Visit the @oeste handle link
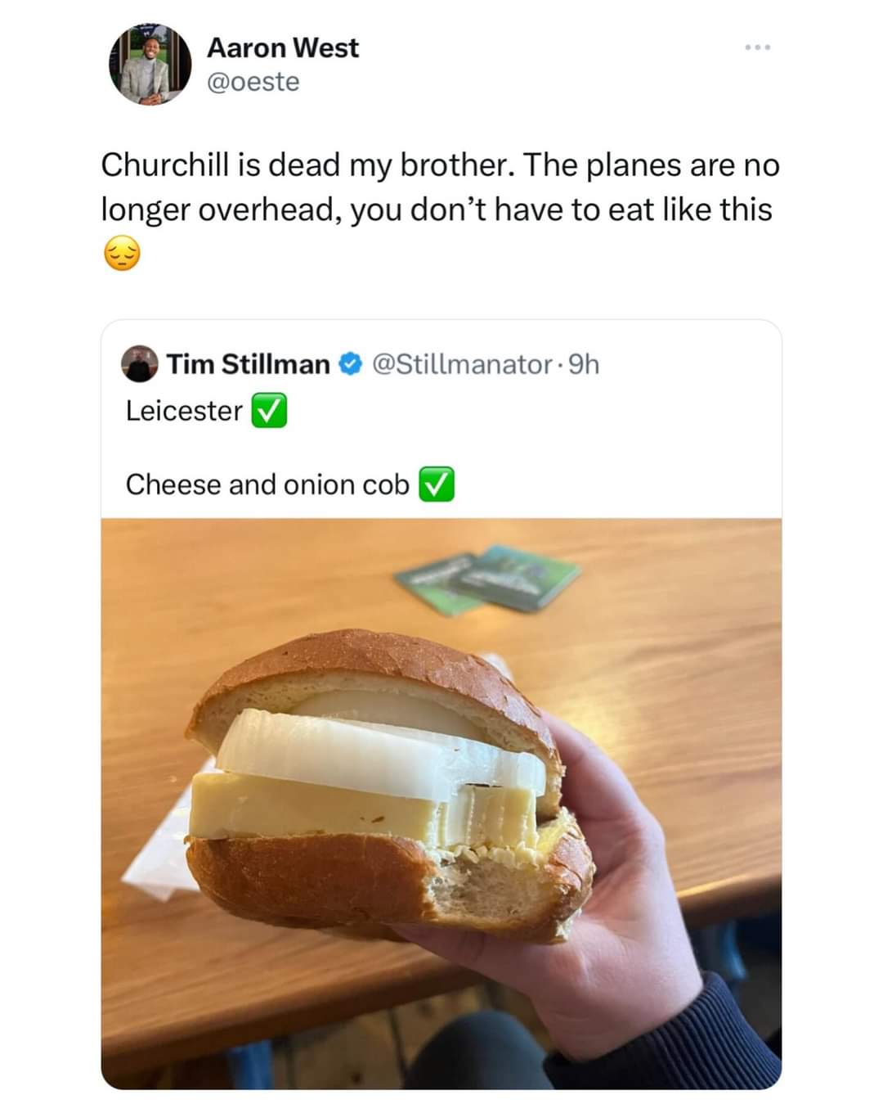The image size is (883, 1104). click(x=253, y=82)
